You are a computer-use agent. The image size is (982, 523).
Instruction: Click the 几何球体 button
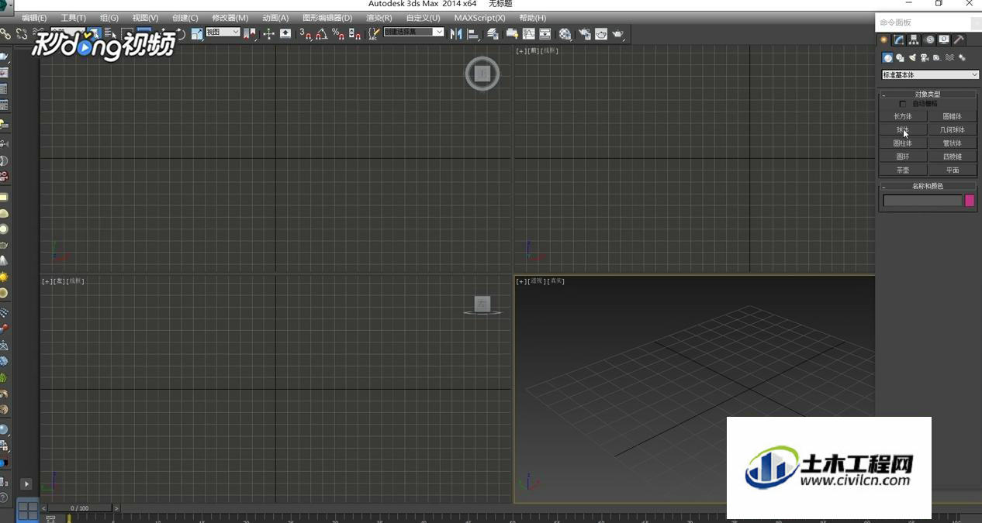point(953,129)
